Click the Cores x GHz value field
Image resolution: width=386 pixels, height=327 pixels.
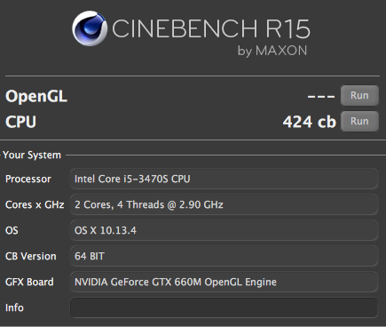pos(224,204)
